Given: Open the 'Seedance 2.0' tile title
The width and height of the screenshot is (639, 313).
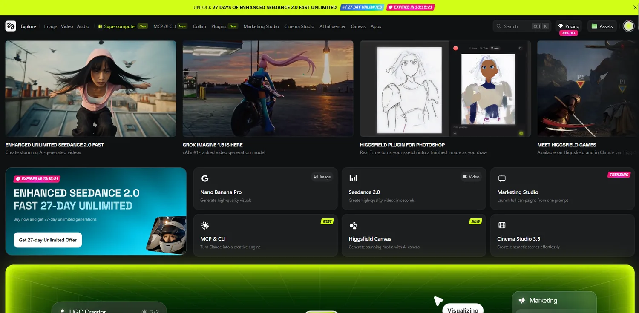Looking at the screenshot, I should coord(364,192).
